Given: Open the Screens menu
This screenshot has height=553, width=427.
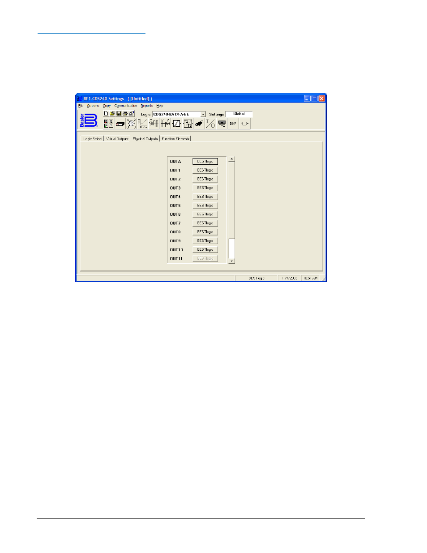Looking at the screenshot, I should pyautogui.click(x=93, y=106).
